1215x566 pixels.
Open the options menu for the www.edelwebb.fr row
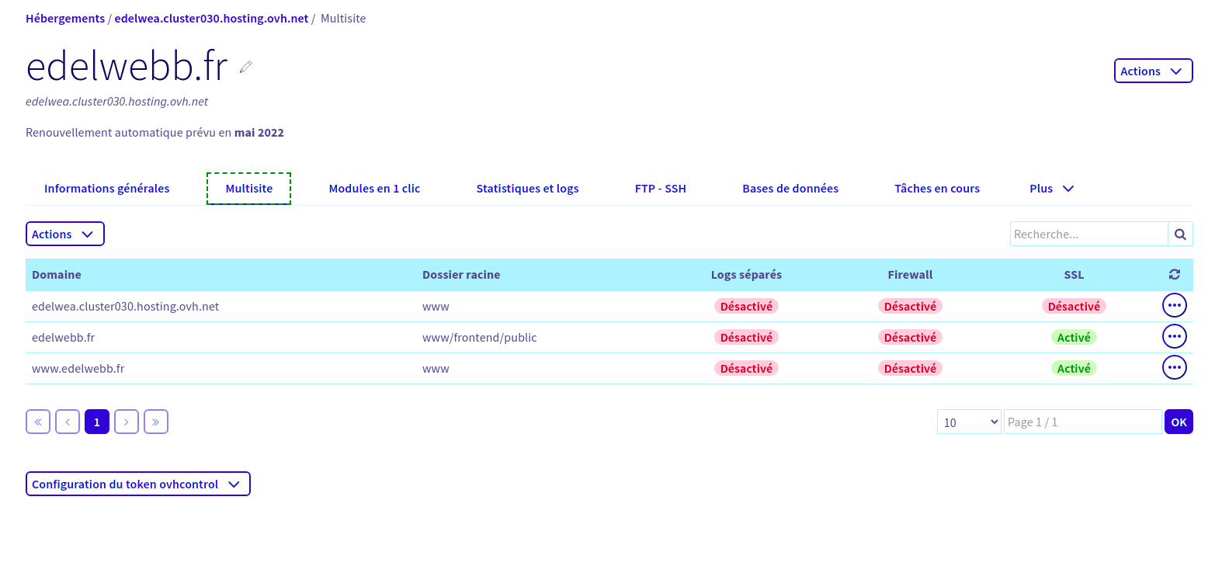tap(1174, 367)
